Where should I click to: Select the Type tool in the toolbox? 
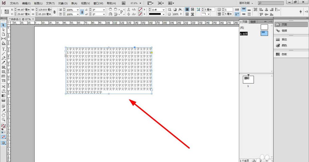click(4, 49)
